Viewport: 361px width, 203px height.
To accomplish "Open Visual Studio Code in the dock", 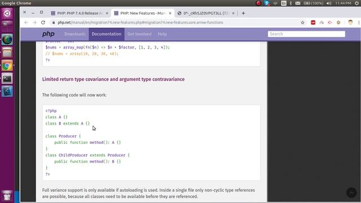I will 7,91.
